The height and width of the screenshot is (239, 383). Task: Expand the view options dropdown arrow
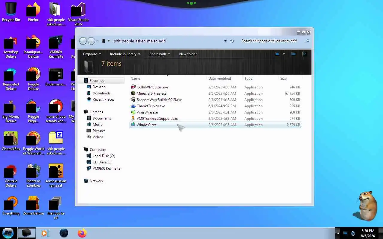[x=284, y=54]
